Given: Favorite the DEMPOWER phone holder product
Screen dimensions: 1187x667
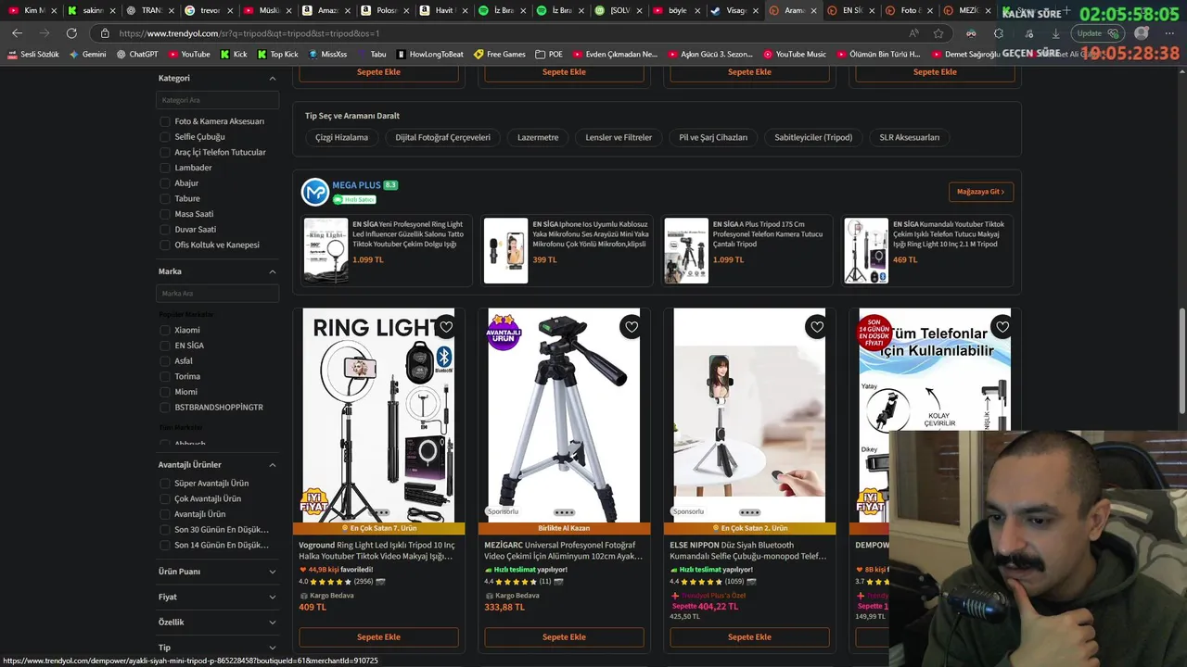Looking at the screenshot, I should [1002, 326].
